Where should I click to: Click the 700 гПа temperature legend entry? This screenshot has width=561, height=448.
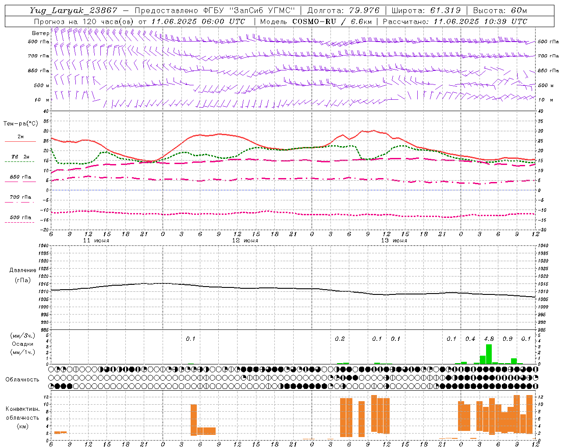coord(21,197)
